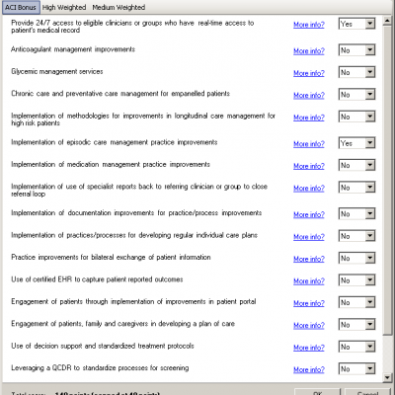The image size is (395, 395).
Task: Open the Medium Weighted tab
Action: 118,7
